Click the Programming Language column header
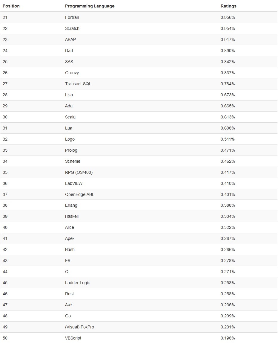The width and height of the screenshot is (278, 344). (90, 6)
